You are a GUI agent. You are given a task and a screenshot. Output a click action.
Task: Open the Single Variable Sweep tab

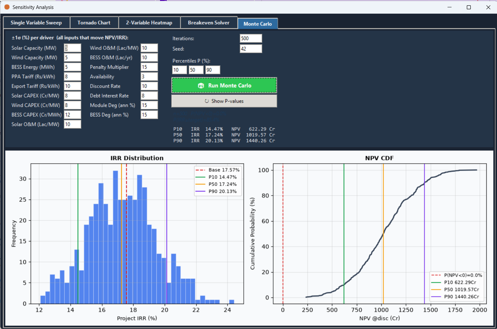36,23
